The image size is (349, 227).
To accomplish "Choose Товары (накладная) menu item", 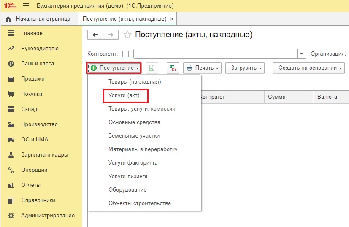I will tap(135, 82).
